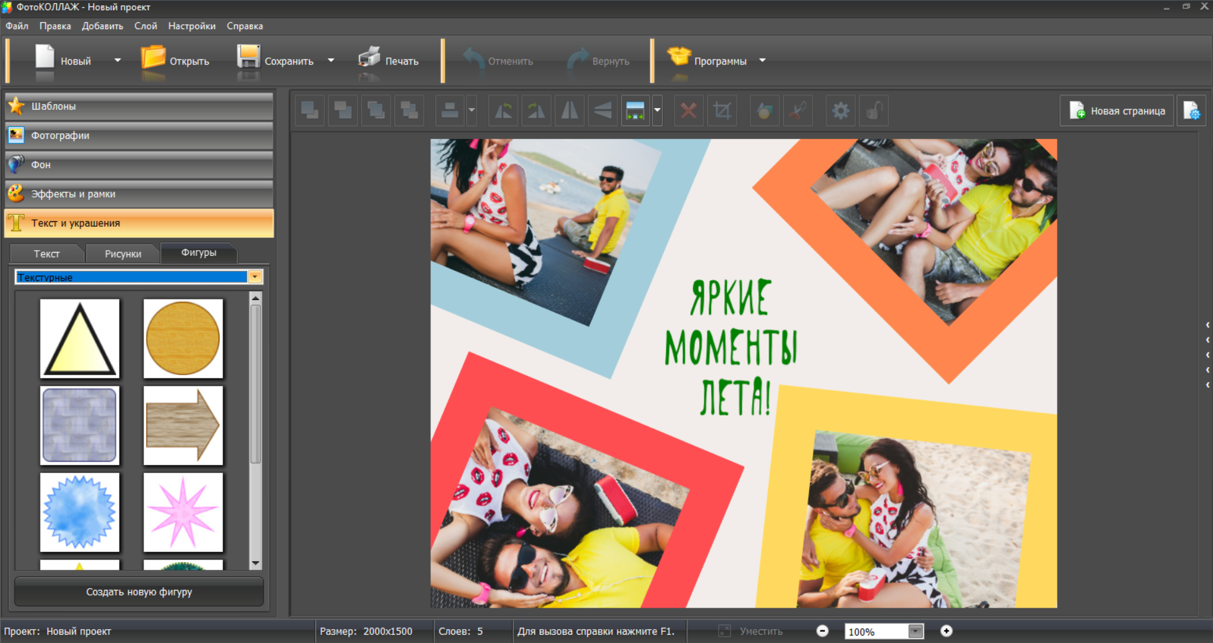Open the Настройки menu
The image size is (1213, 643).
point(192,26)
